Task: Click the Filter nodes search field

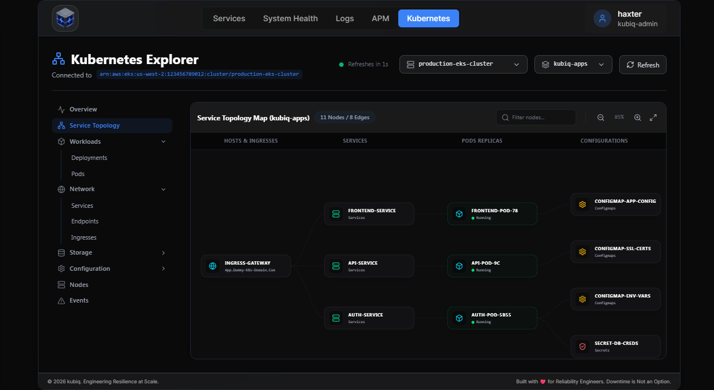Action: 536,118
